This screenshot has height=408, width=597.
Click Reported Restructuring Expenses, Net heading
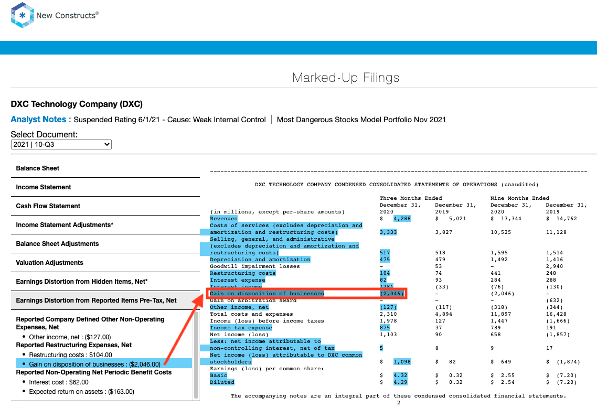click(x=74, y=345)
